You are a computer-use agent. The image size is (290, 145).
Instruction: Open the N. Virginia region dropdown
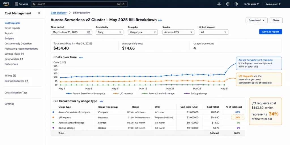point(251,4)
